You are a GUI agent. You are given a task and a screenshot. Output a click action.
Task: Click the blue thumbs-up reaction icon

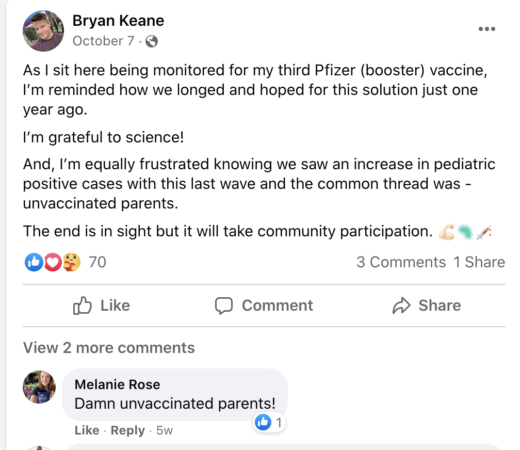pos(34,263)
